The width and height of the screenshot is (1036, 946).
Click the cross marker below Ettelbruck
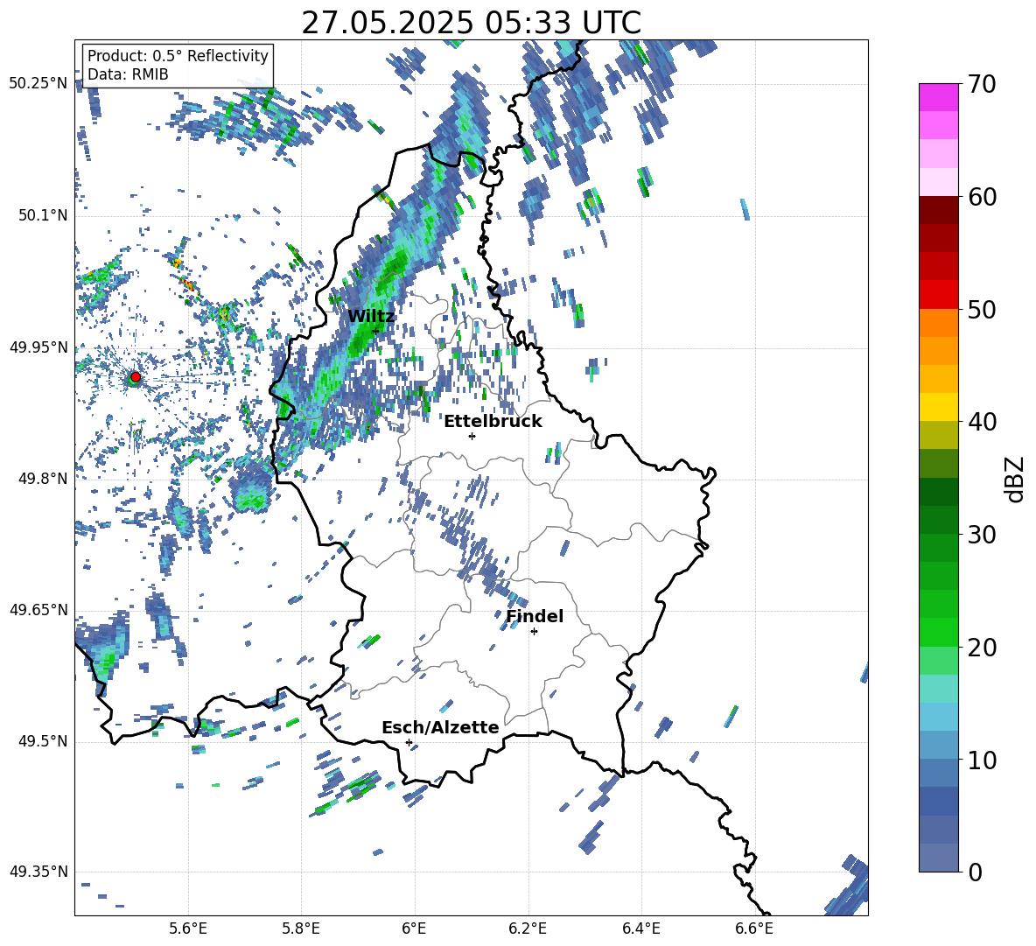(472, 436)
